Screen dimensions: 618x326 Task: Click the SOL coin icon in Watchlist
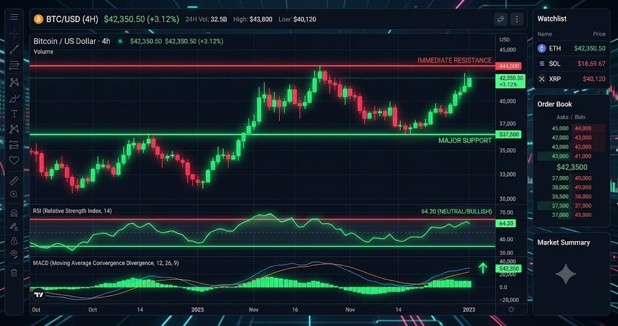pyautogui.click(x=542, y=63)
